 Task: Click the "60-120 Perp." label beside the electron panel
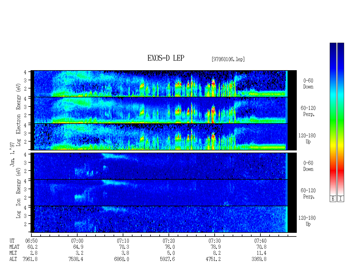click(308, 111)
